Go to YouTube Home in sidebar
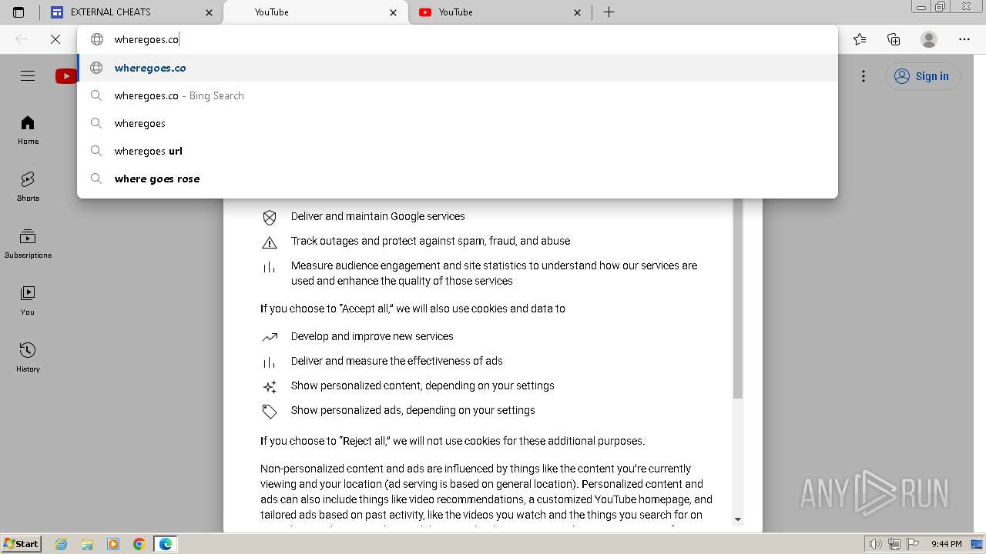Image resolution: width=986 pixels, height=554 pixels. point(28,130)
